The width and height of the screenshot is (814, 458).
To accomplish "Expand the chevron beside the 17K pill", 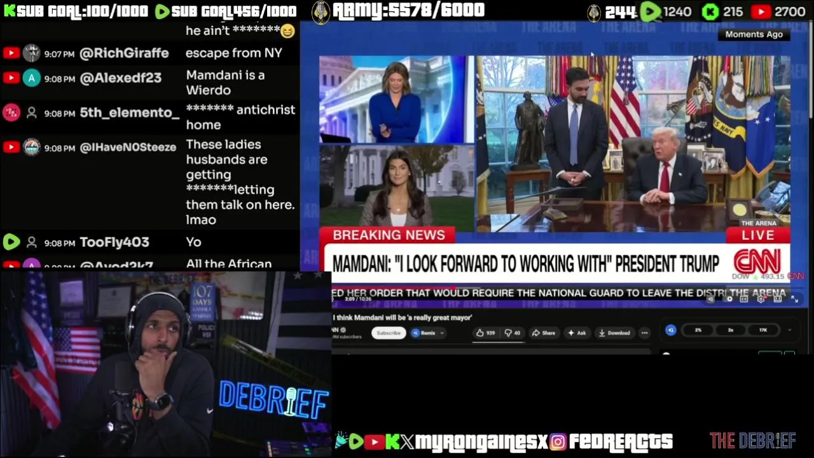I will point(789,330).
